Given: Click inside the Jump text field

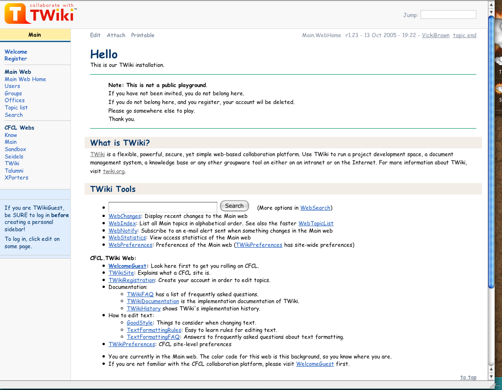Looking at the screenshot, I should [x=448, y=14].
